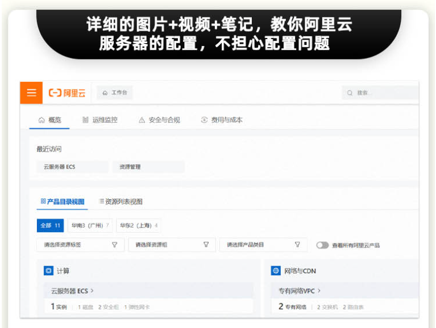Filter by 华东2 (上海) region

(x=139, y=225)
